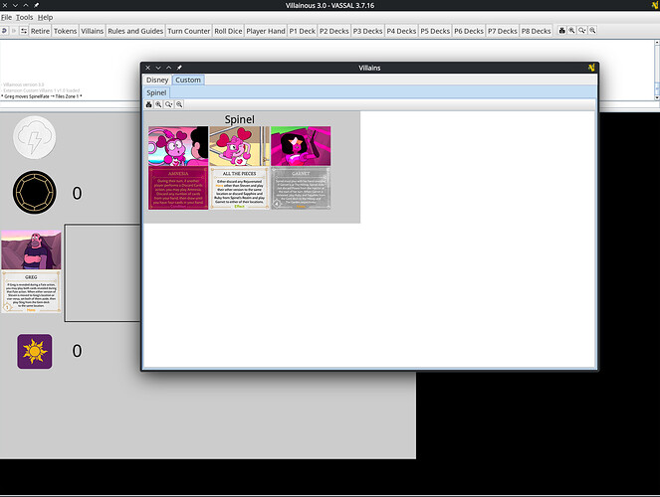660x497 pixels.
Task: Select the Amnesia card
Action: (x=178, y=168)
